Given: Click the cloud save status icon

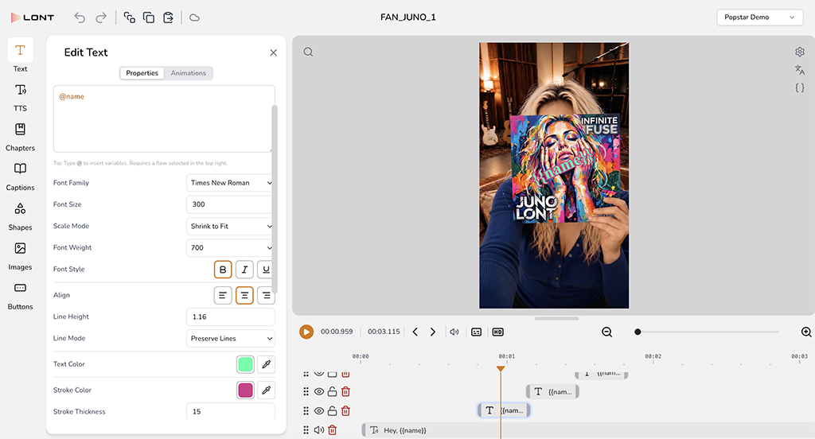Looking at the screenshot, I should pyautogui.click(x=194, y=17).
